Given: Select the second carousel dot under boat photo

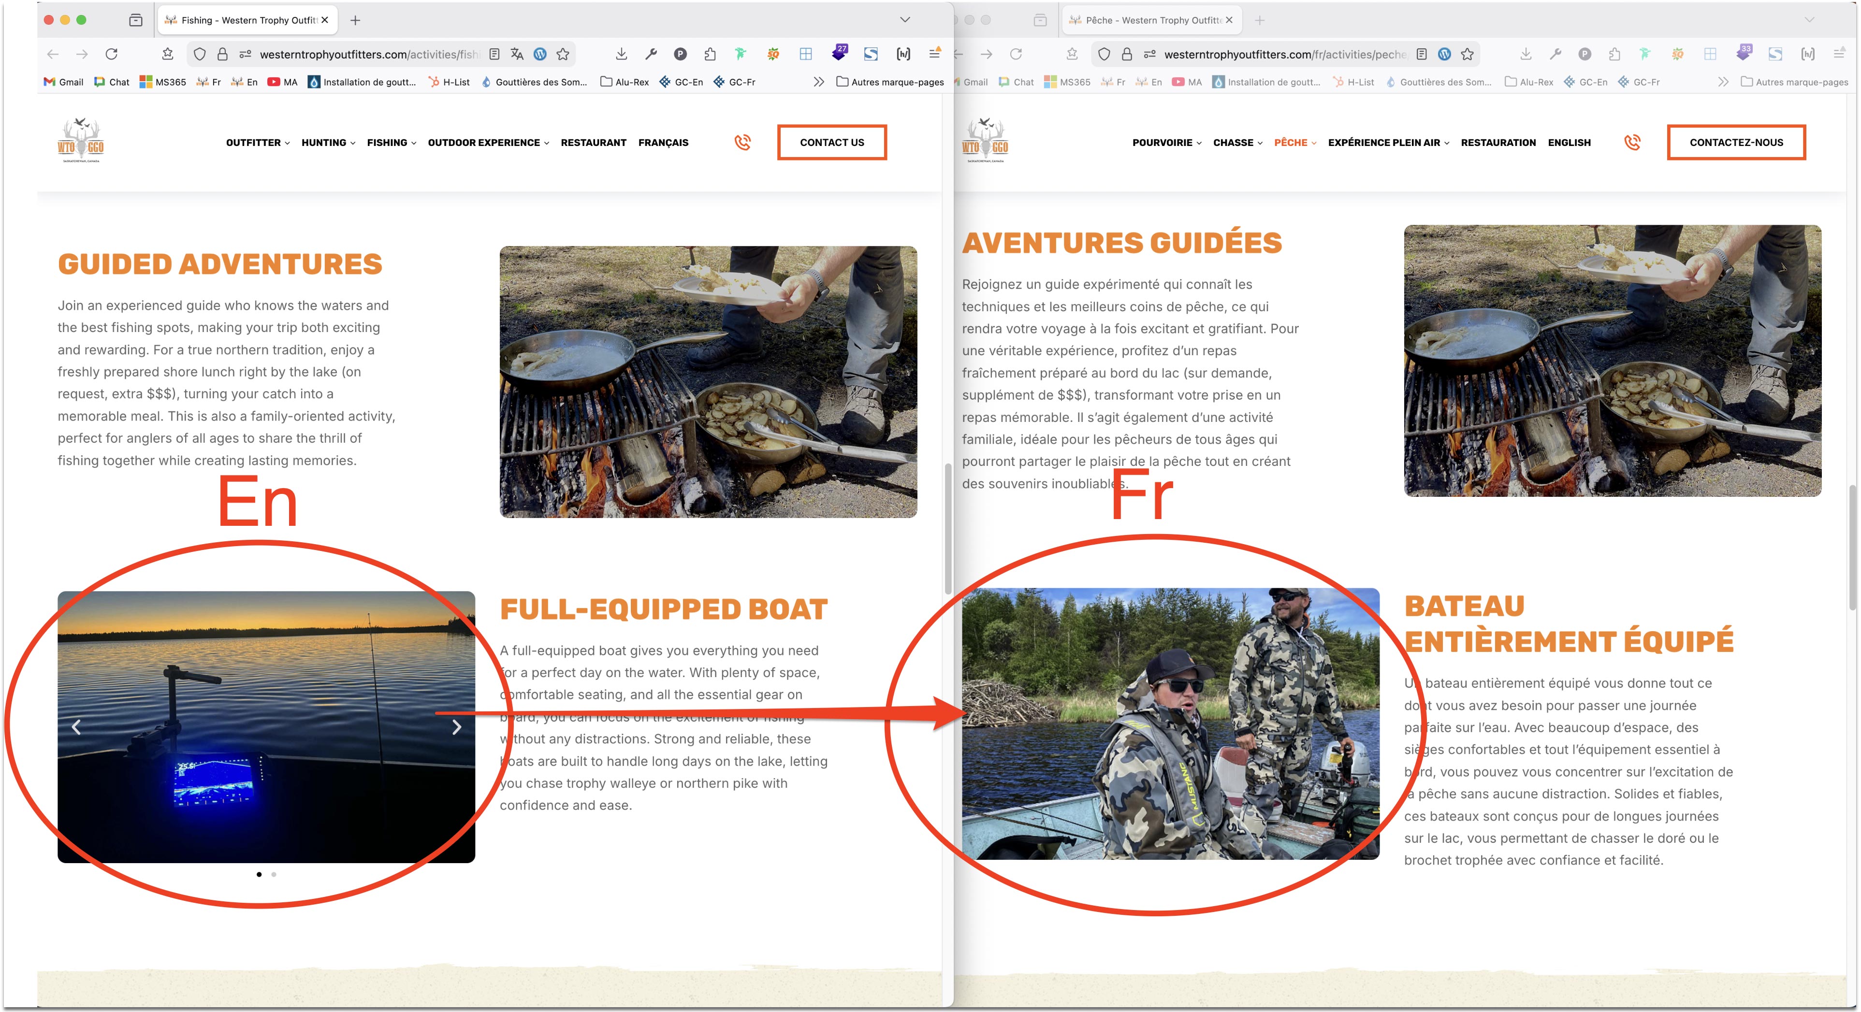Looking at the screenshot, I should click(274, 874).
